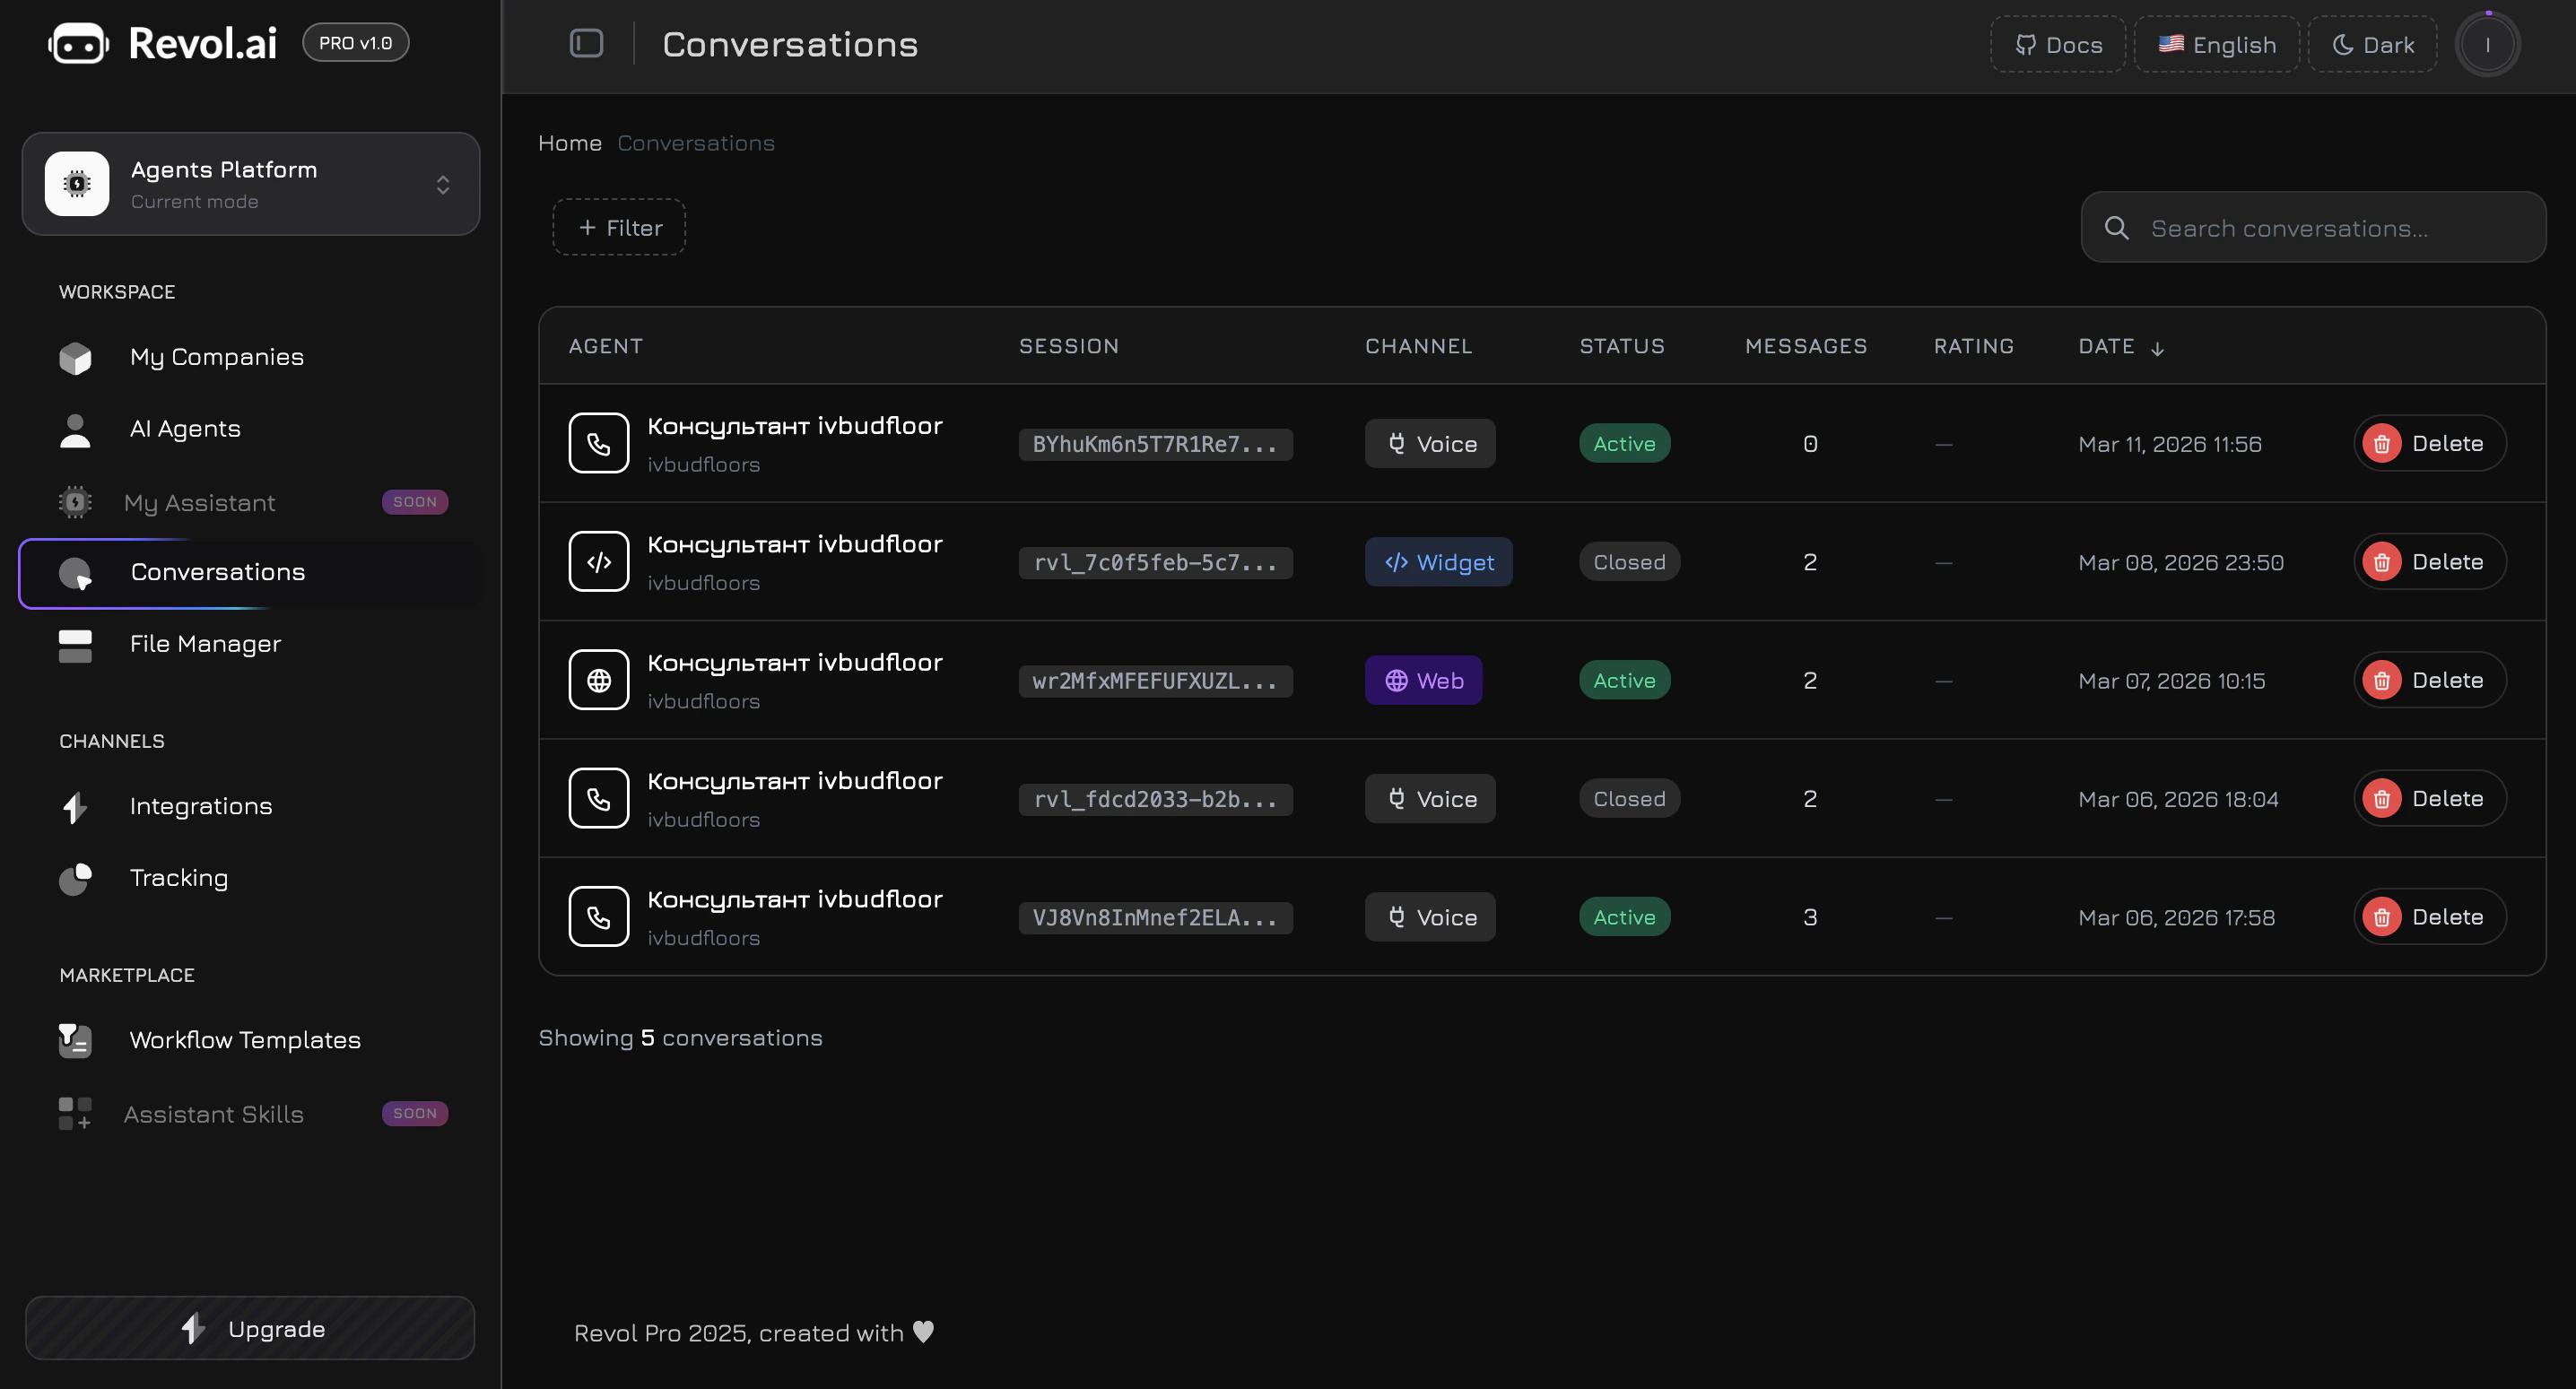This screenshot has width=2576, height=1389.
Task: Click the MESSAGES column header
Action: tap(1806, 346)
